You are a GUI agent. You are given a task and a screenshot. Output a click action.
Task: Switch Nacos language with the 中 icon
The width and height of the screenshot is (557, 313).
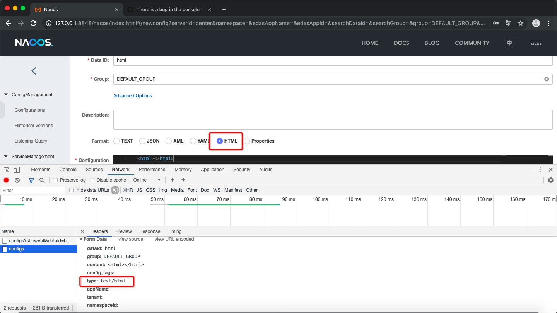click(x=509, y=43)
